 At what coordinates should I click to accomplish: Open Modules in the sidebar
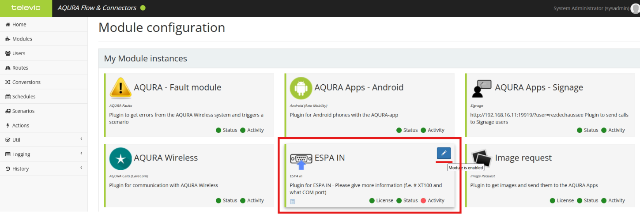pyautogui.click(x=22, y=39)
